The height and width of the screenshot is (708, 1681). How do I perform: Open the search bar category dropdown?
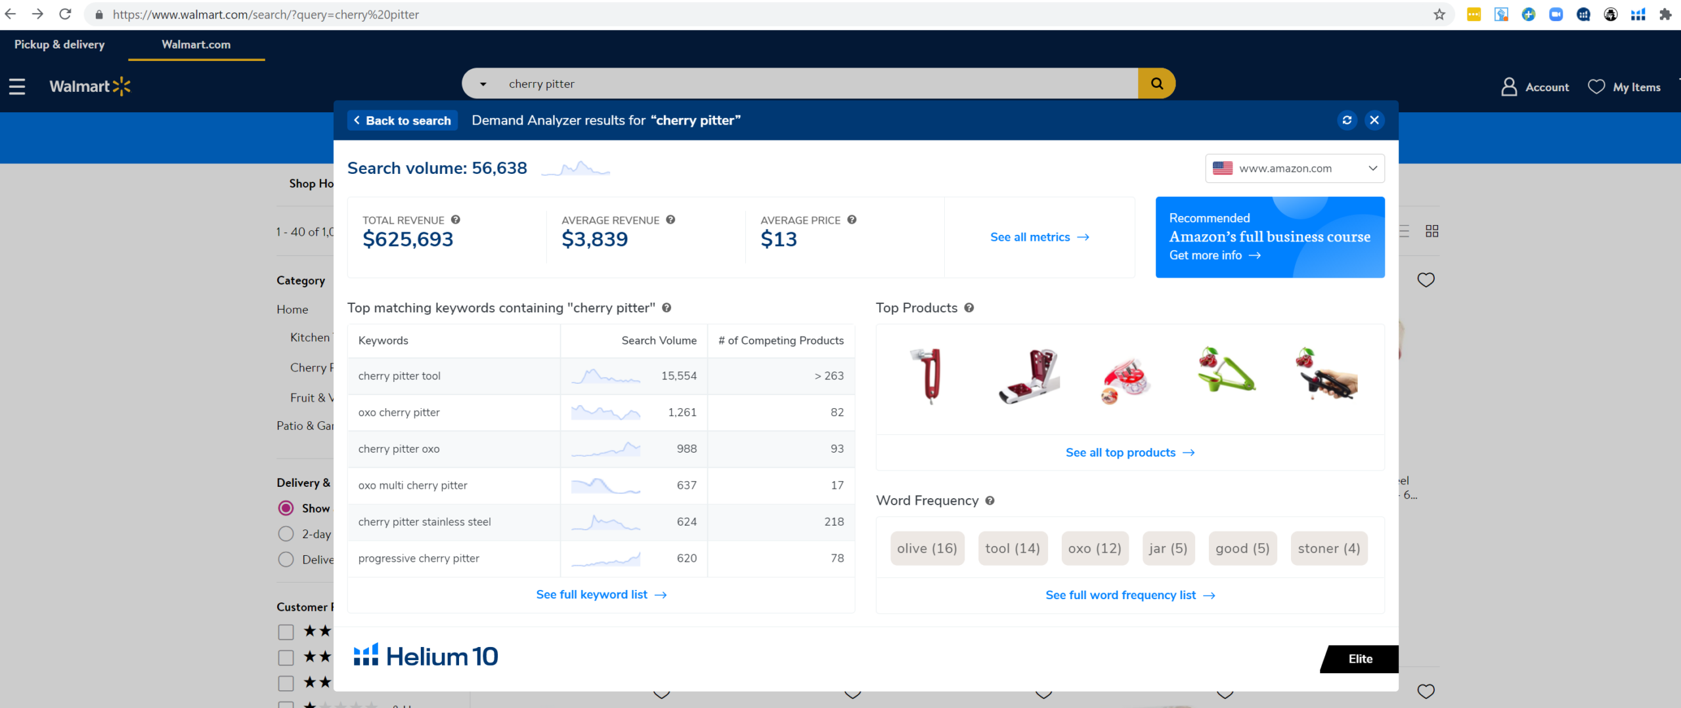483,83
